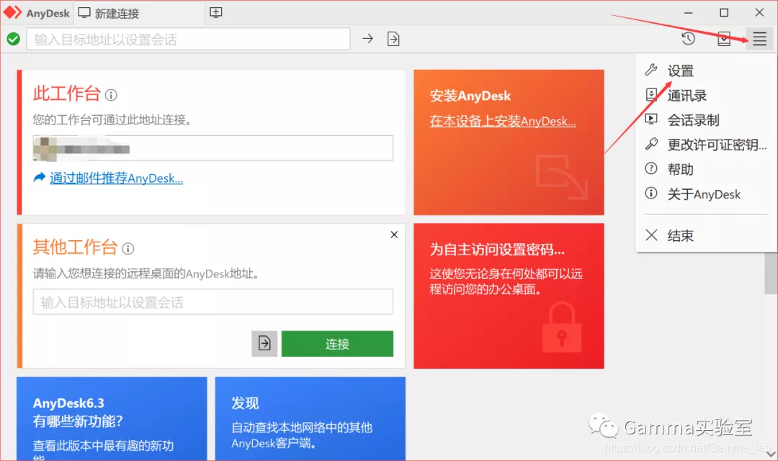Click the exit-session icon right of the arrow
The height and width of the screenshot is (461, 778).
(393, 39)
